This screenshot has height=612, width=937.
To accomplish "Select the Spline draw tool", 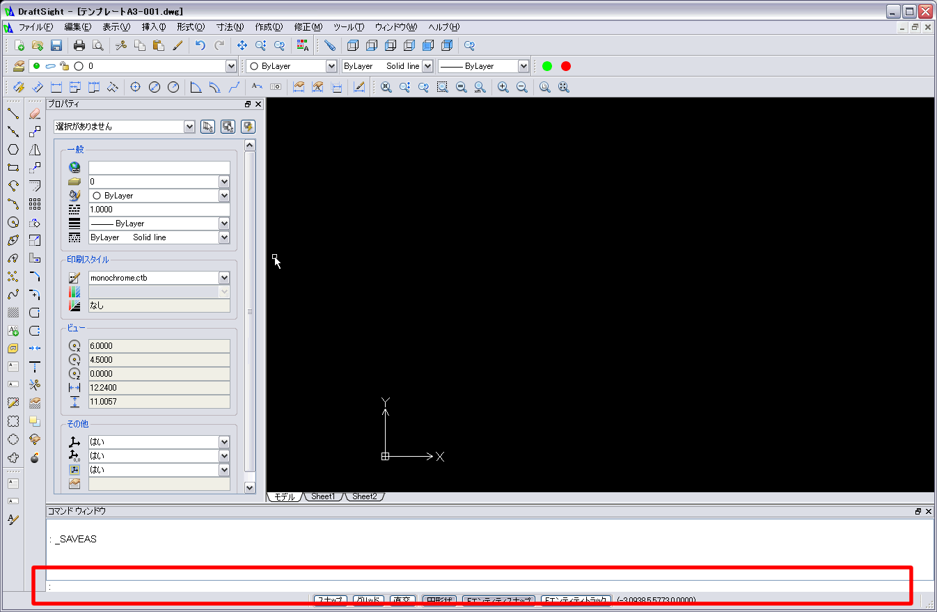I will click(13, 295).
